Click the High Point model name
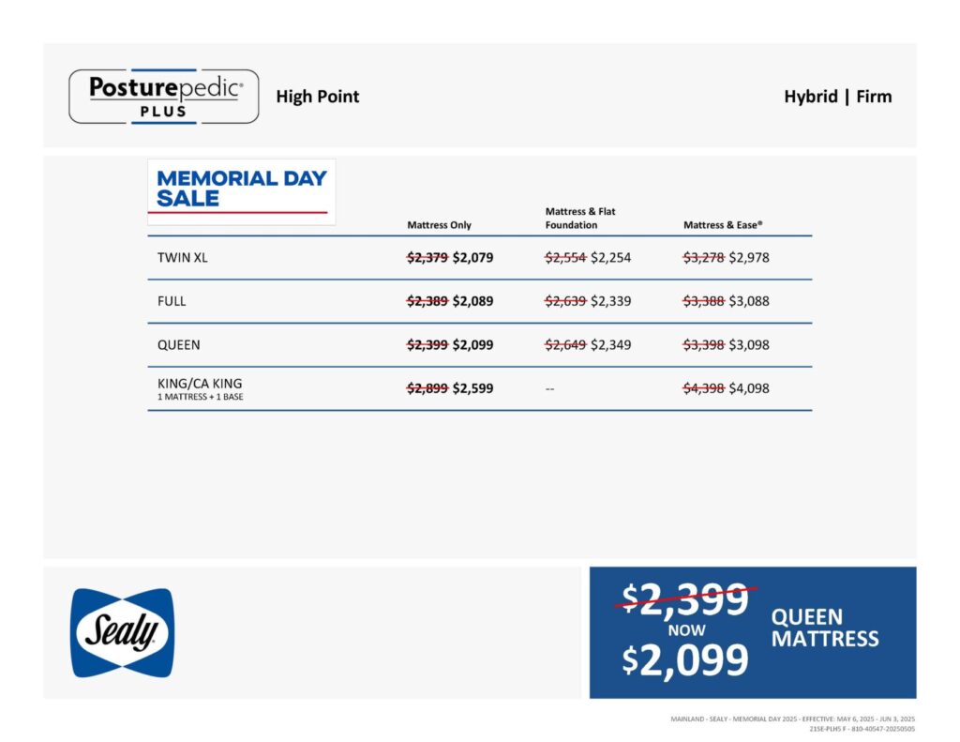 [317, 97]
